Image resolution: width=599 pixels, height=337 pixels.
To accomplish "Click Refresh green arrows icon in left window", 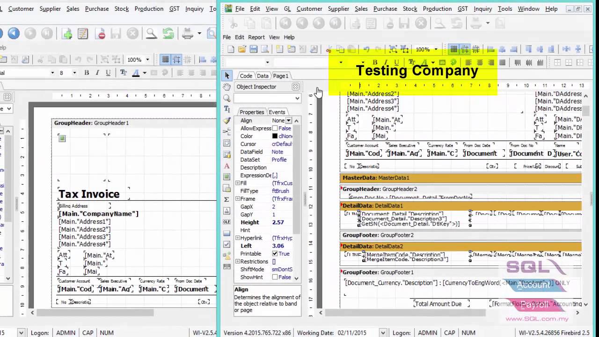I will [x=168, y=33].
